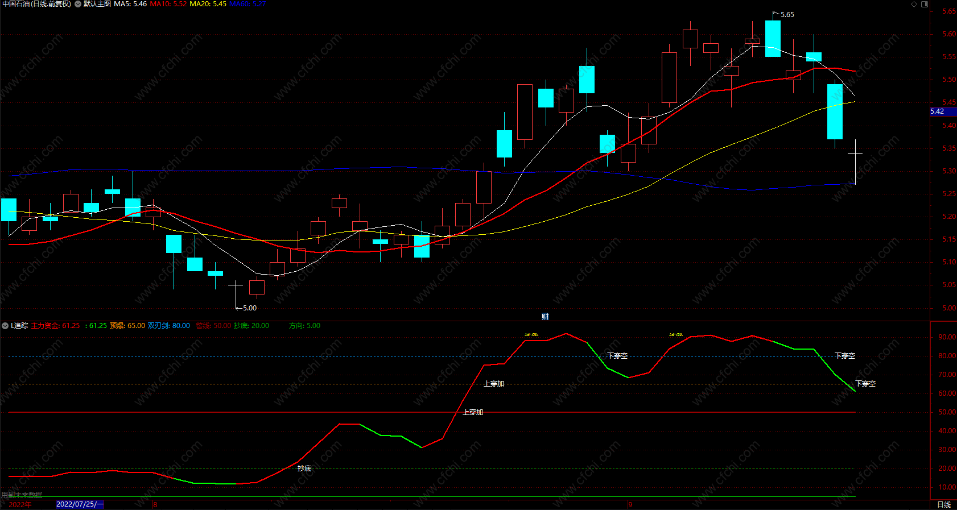
Task: Click the lower 上穿加 signal near the 50 line
Action: (x=473, y=412)
